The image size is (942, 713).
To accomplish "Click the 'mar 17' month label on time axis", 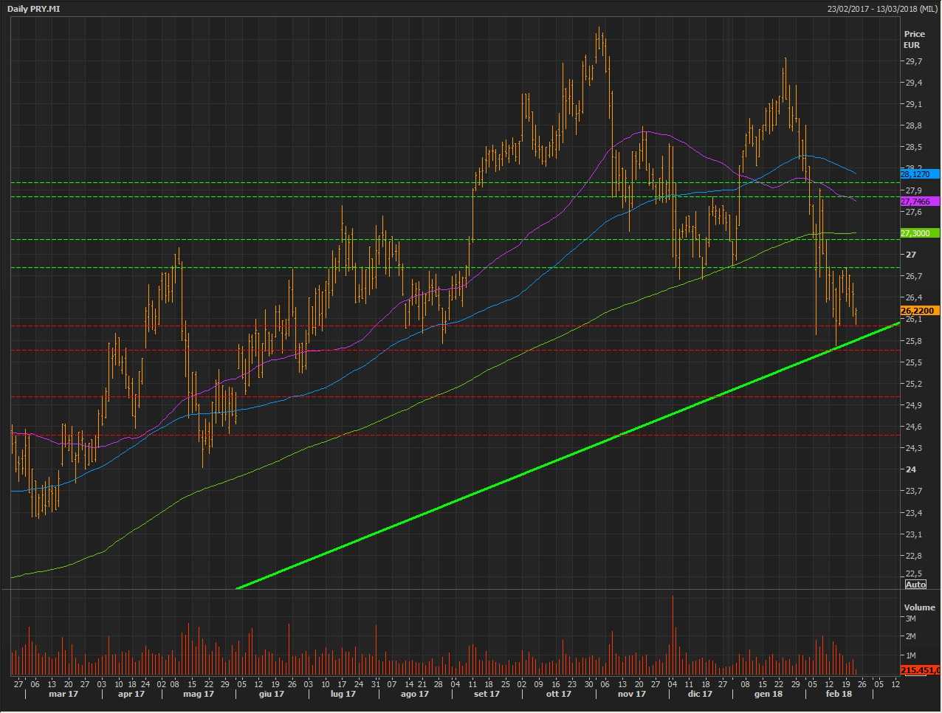I will pos(63,694).
